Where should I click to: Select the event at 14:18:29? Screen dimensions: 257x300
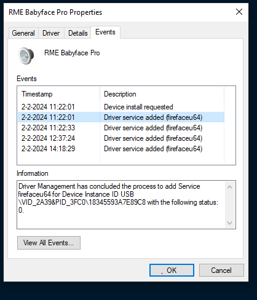121,149
